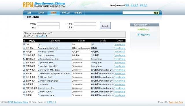Click the 退出登录 link in header
The height and width of the screenshot is (106, 185).
coord(134,5)
